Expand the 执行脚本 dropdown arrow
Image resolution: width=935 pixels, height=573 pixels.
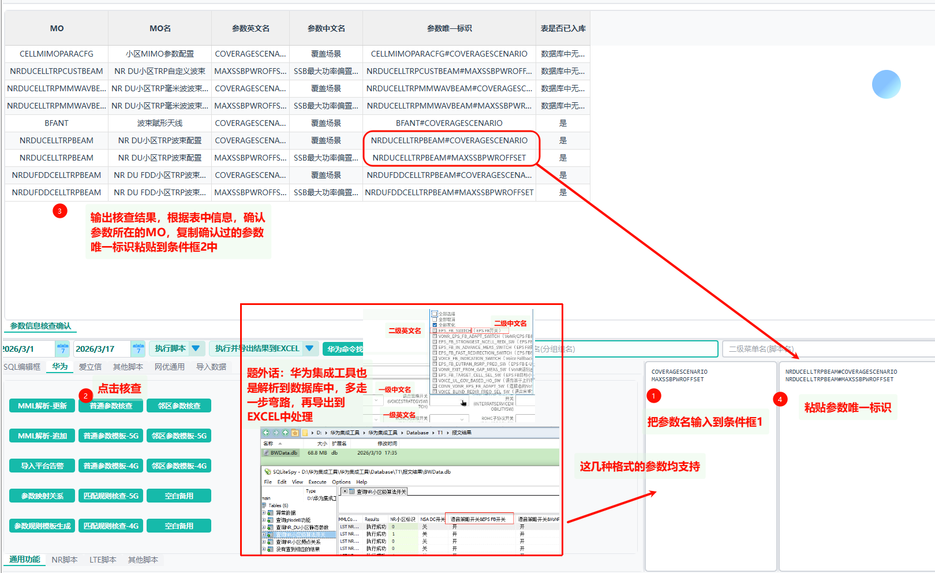point(196,348)
